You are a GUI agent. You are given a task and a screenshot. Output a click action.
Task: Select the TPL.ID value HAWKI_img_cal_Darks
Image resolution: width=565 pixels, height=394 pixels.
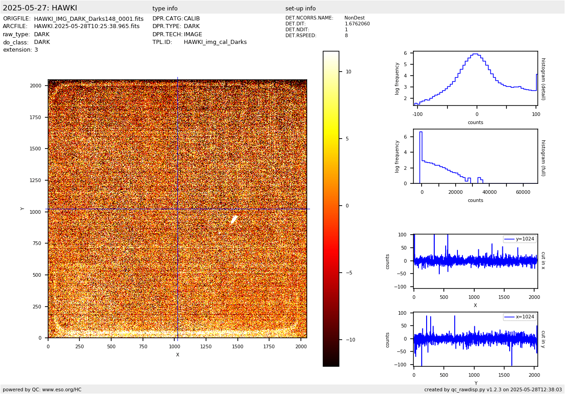pyautogui.click(x=215, y=42)
